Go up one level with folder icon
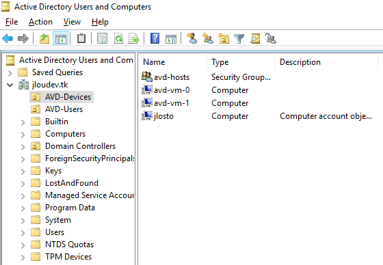Image resolution: width=383 pixels, height=265 pixels. point(44,38)
